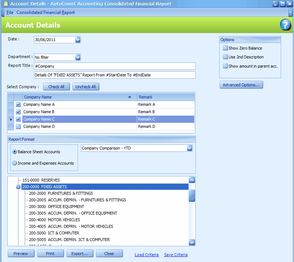Select the Company Name A row text
The width and height of the screenshot is (294, 262).
[39, 104]
